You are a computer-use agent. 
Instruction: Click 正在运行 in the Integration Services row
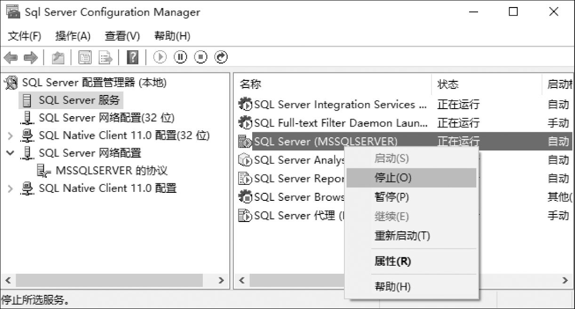[x=458, y=104]
